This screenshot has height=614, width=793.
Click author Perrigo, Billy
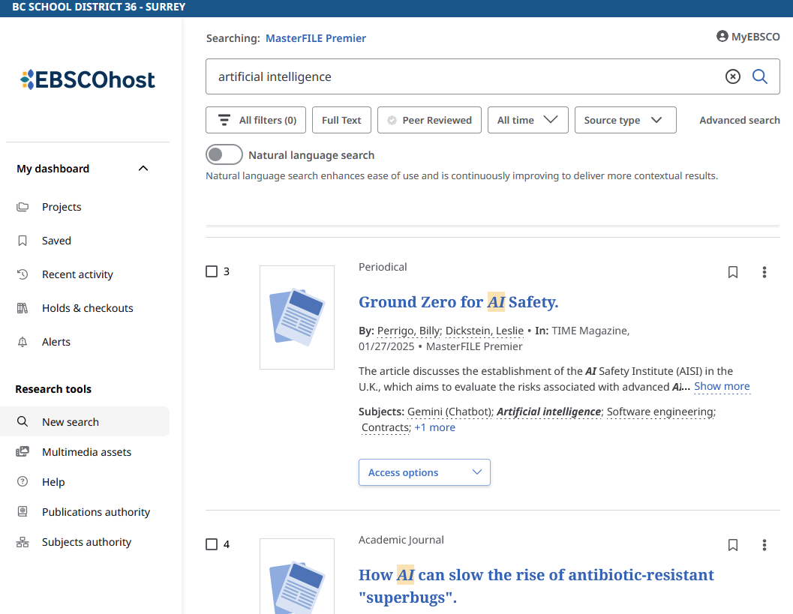click(x=409, y=331)
